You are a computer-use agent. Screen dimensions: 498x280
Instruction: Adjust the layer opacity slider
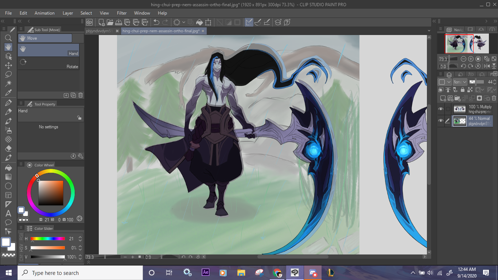476,82
